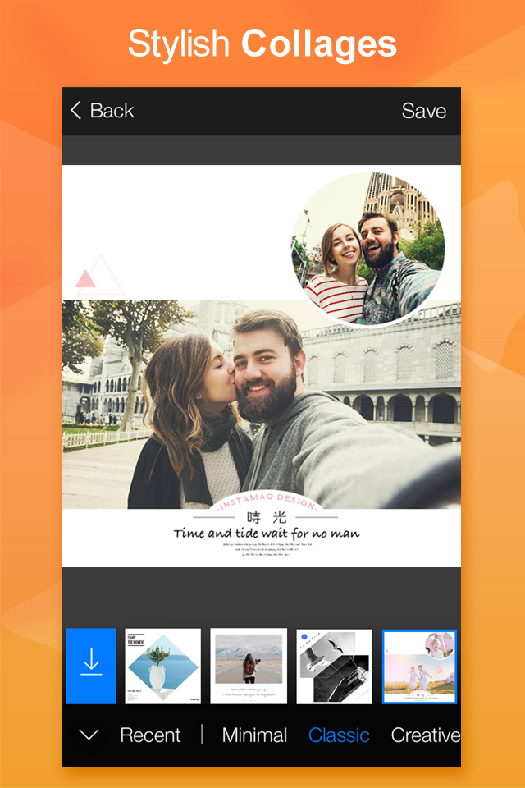The height and width of the screenshot is (788, 525).
Task: Tap the main kissing couple photo
Action: [261, 405]
